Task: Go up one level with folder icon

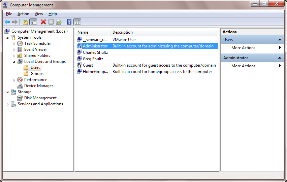Action: click(x=25, y=22)
